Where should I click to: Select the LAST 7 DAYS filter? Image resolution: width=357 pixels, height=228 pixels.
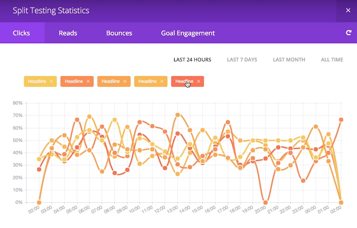pos(242,60)
